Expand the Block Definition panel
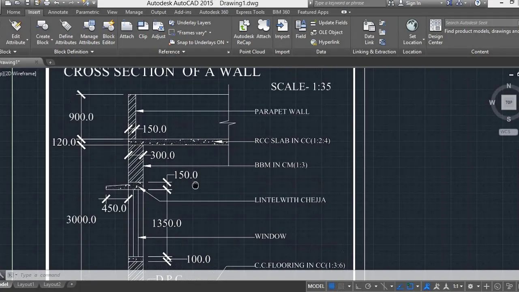Screen dimensions: 519x292 pyautogui.click(x=92, y=52)
